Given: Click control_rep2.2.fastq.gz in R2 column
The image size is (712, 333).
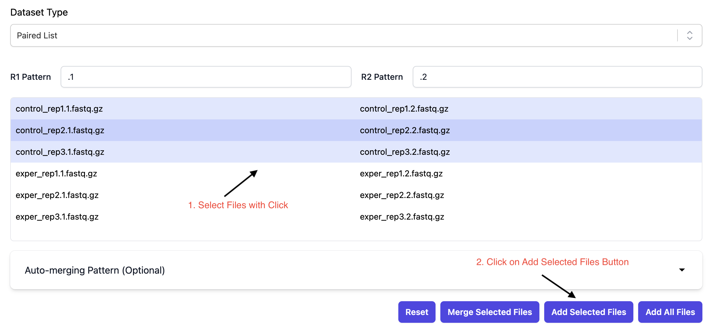Looking at the screenshot, I should point(405,130).
